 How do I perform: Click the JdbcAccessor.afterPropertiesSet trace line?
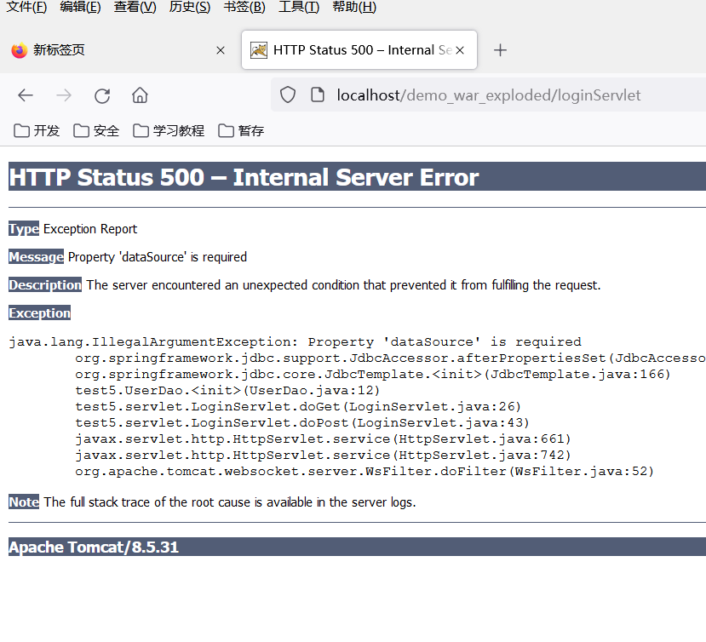point(390,358)
